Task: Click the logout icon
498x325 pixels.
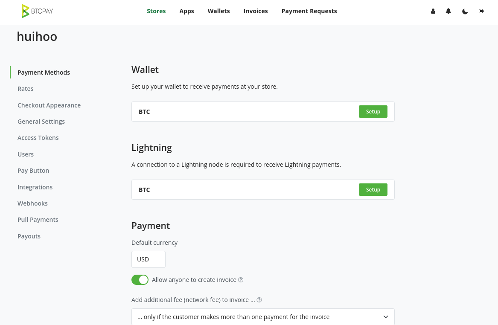Action: (x=481, y=12)
